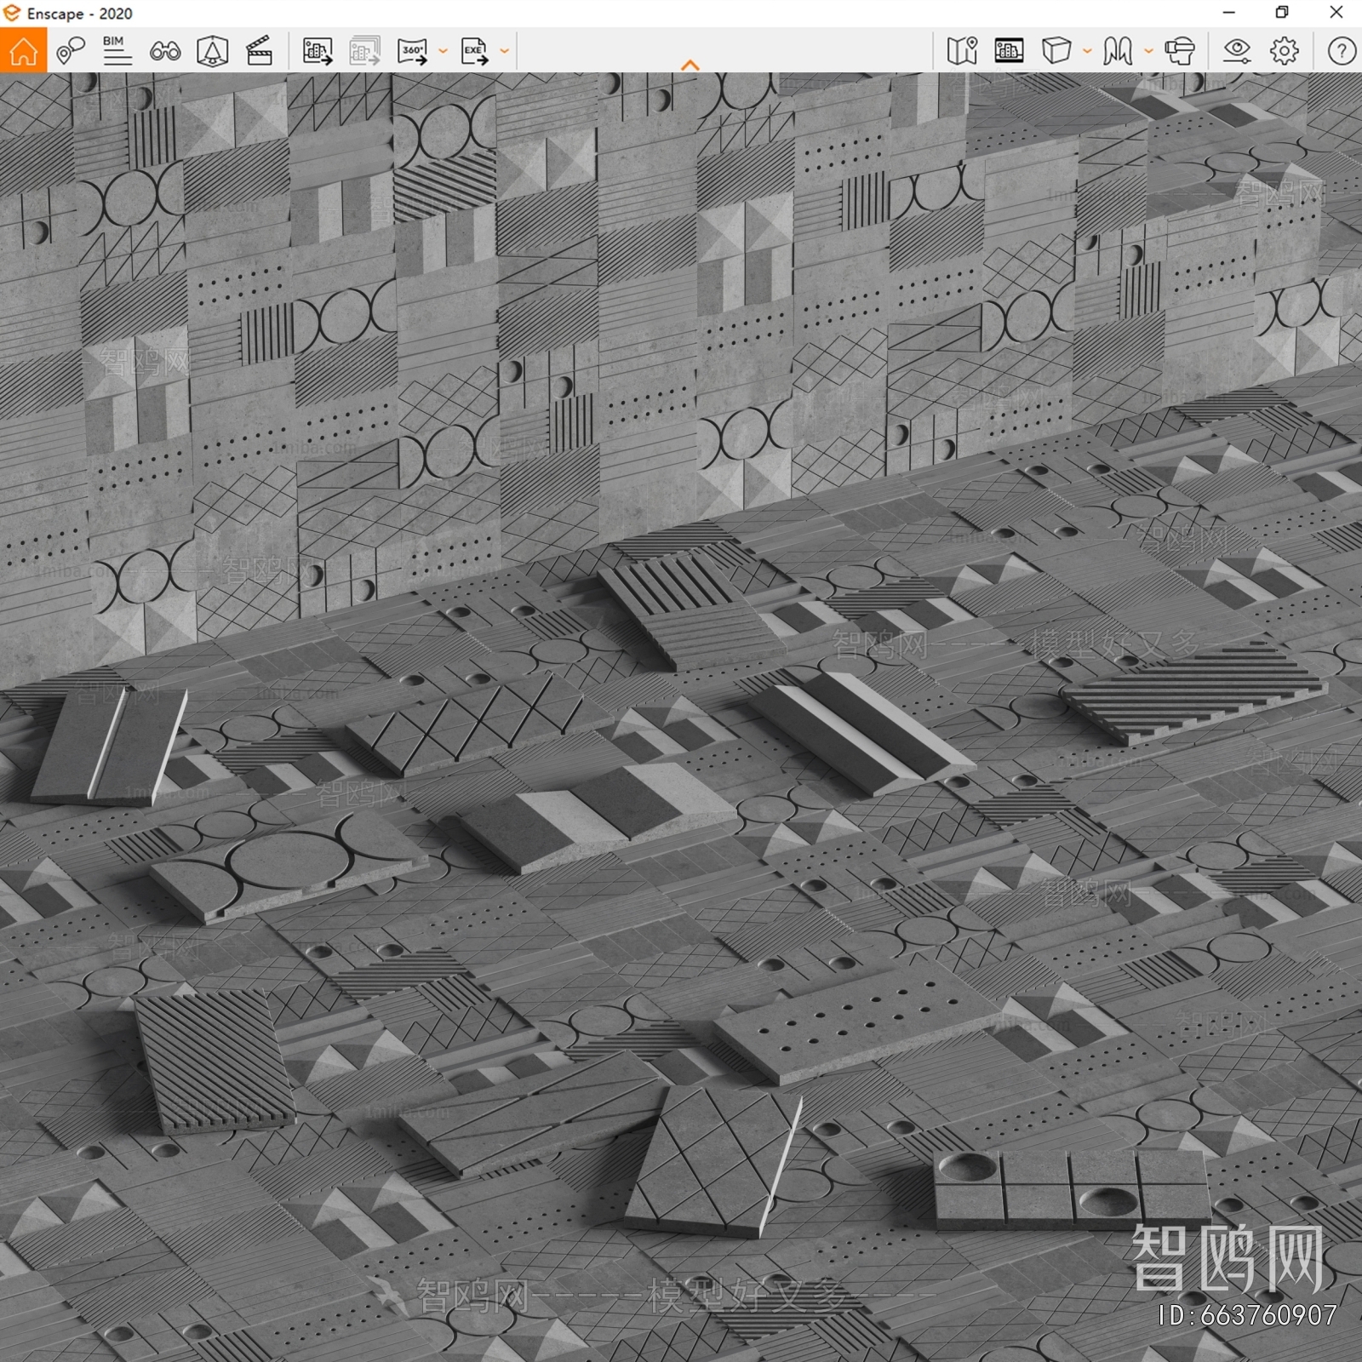Click the Enscape logo in title bar
This screenshot has width=1362, height=1362.
[x=12, y=13]
